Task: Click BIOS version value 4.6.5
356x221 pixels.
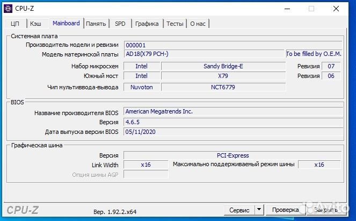Action: click(233, 122)
